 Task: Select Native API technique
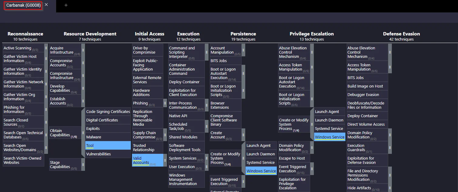pyautogui.click(x=186, y=116)
